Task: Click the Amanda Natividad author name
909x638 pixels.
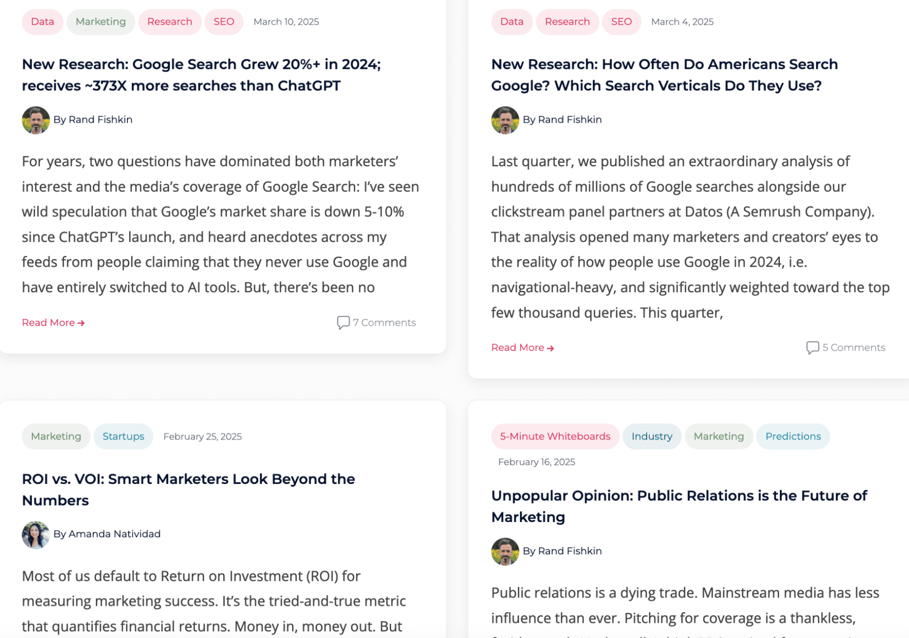Action: tap(114, 534)
